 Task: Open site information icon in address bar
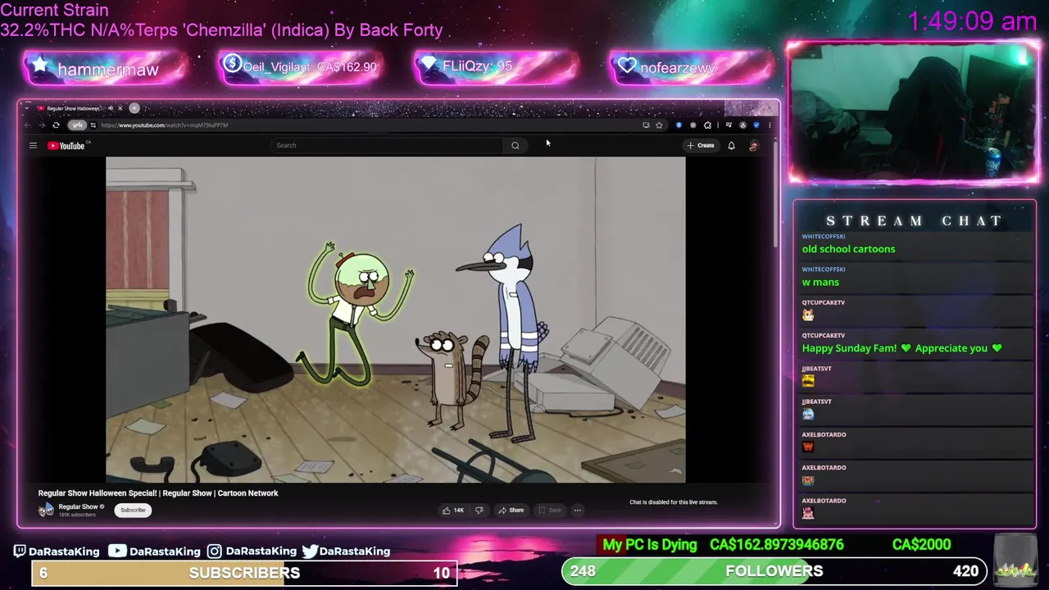coord(93,125)
